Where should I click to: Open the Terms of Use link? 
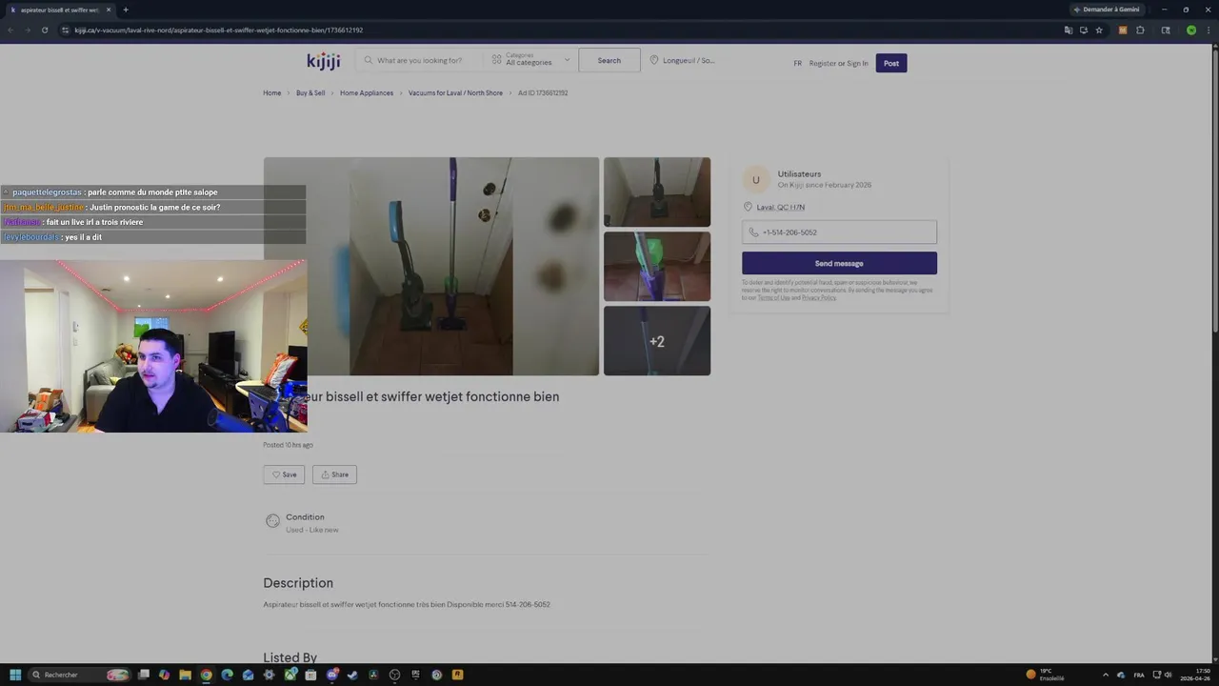[x=773, y=298]
